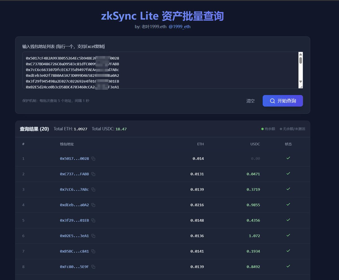This screenshot has height=280, width=339.
Task: Open wallet link 0xFc80...5E9F
Action: pyautogui.click(x=74, y=267)
